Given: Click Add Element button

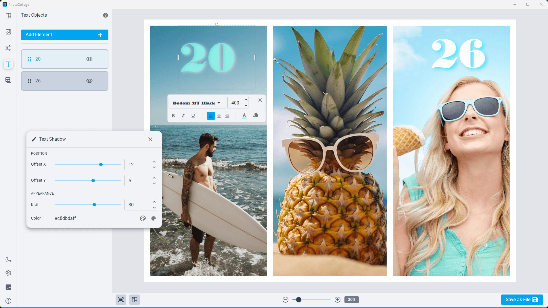Looking at the screenshot, I should (x=65, y=35).
